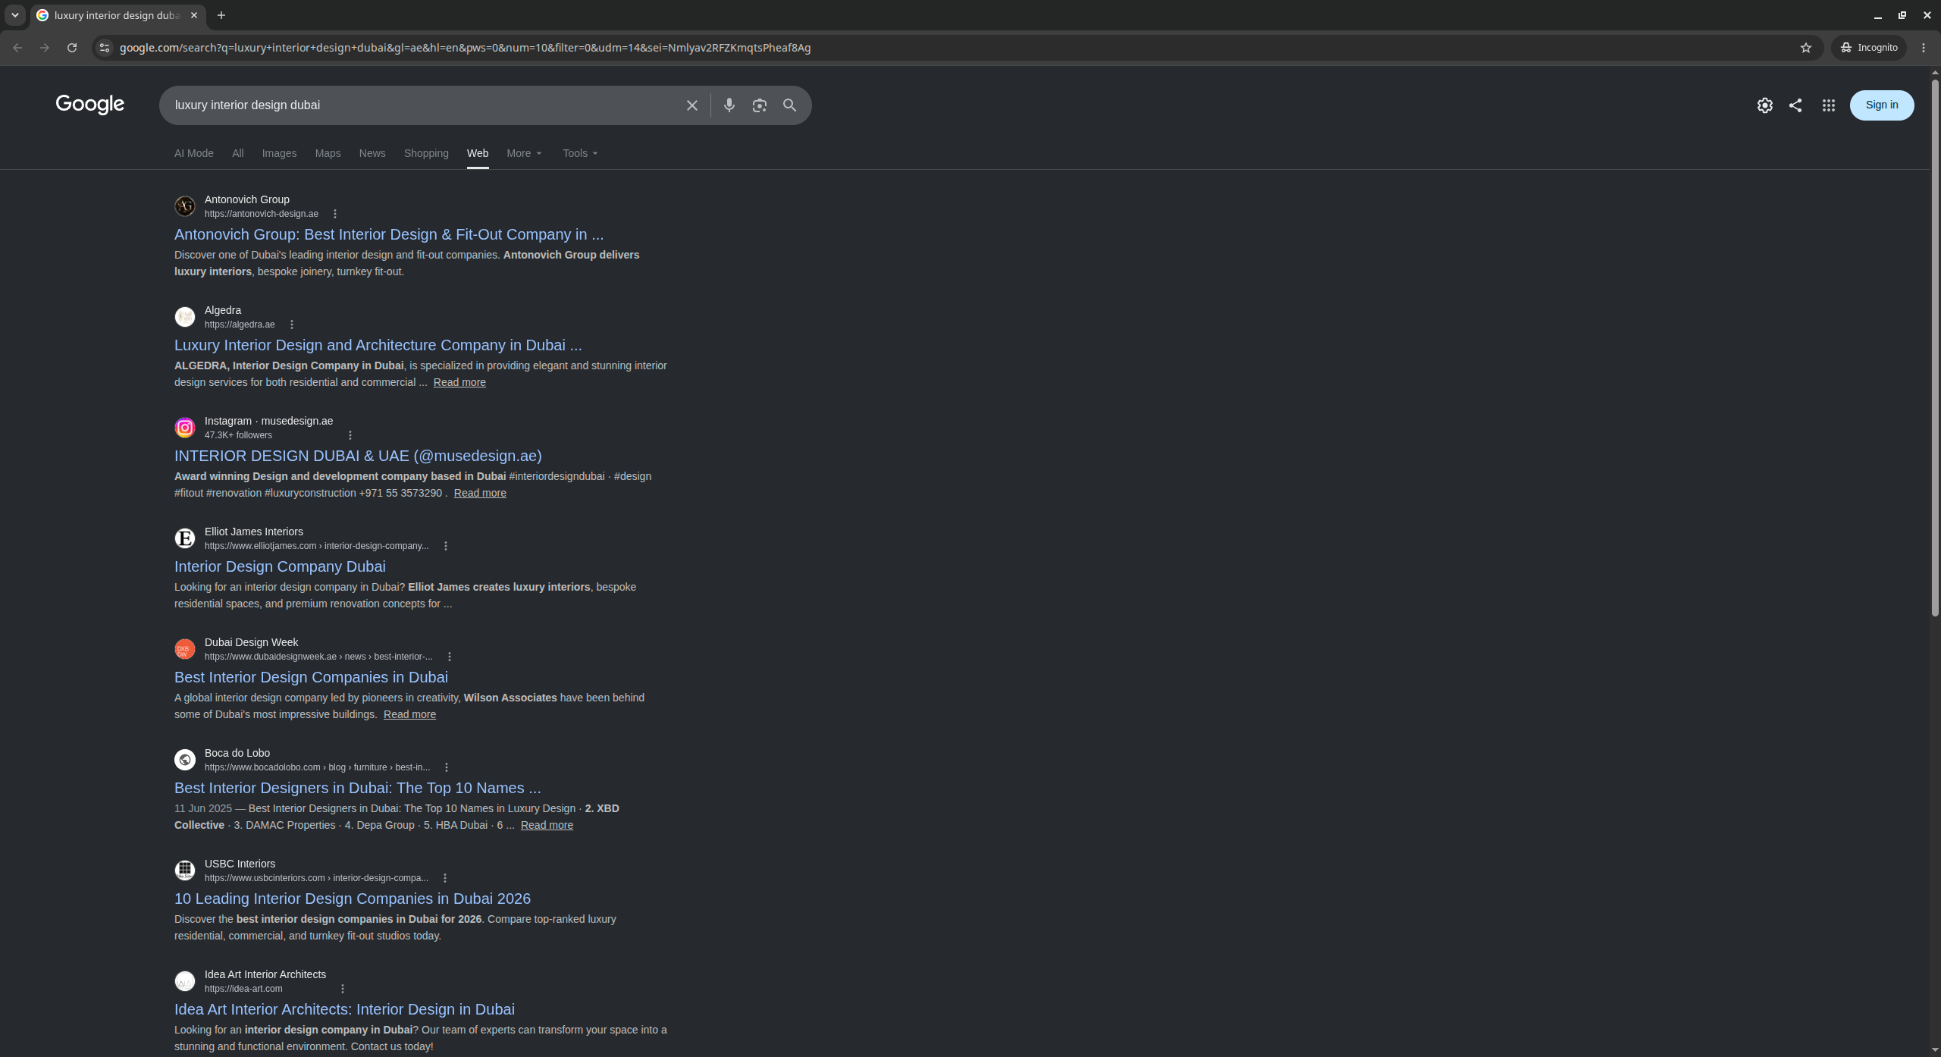1941x1057 pixels.
Task: View site information in address bar
Action: [105, 48]
